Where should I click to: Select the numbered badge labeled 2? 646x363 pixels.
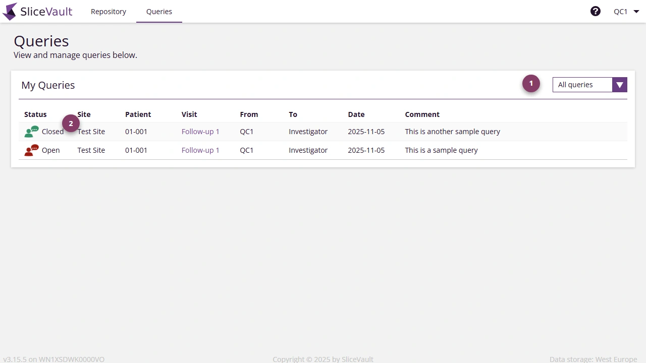pos(71,123)
